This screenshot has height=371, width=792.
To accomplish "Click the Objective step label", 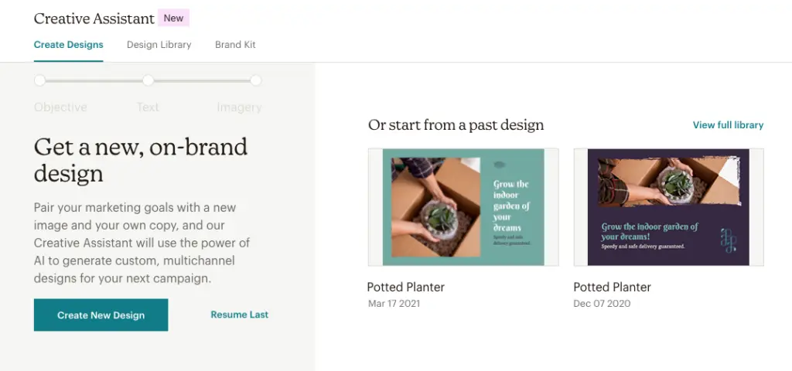I will [60, 107].
